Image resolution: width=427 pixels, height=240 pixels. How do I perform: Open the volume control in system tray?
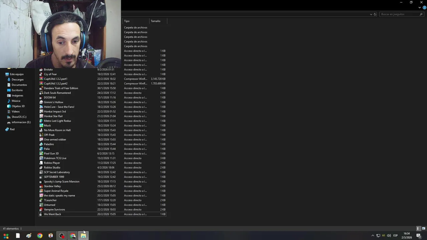pos(389,236)
